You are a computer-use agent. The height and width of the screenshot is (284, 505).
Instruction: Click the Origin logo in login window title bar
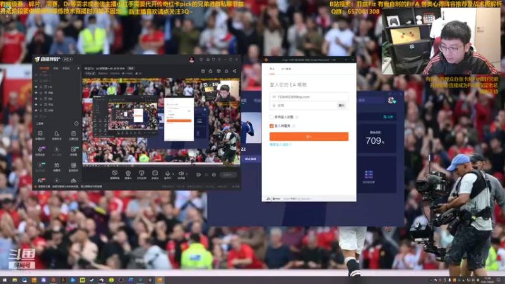click(266, 60)
